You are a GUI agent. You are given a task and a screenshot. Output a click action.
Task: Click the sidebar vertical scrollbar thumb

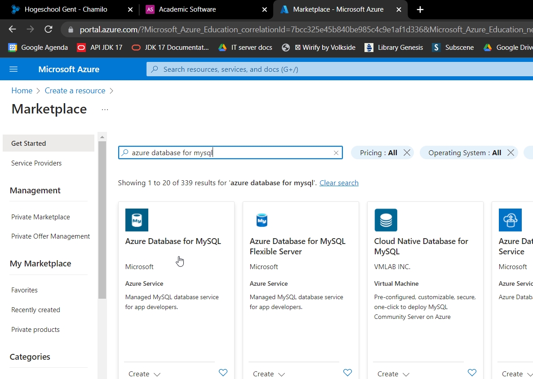point(102,220)
